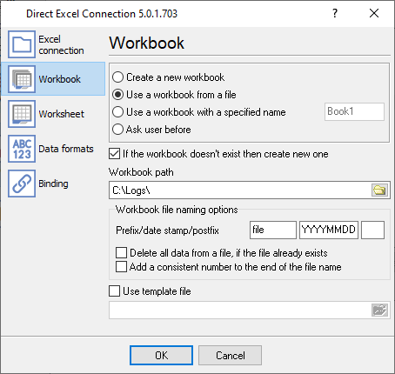This screenshot has width=395, height=374.
Task: Switch to the Excel connection page
Action: (x=61, y=45)
